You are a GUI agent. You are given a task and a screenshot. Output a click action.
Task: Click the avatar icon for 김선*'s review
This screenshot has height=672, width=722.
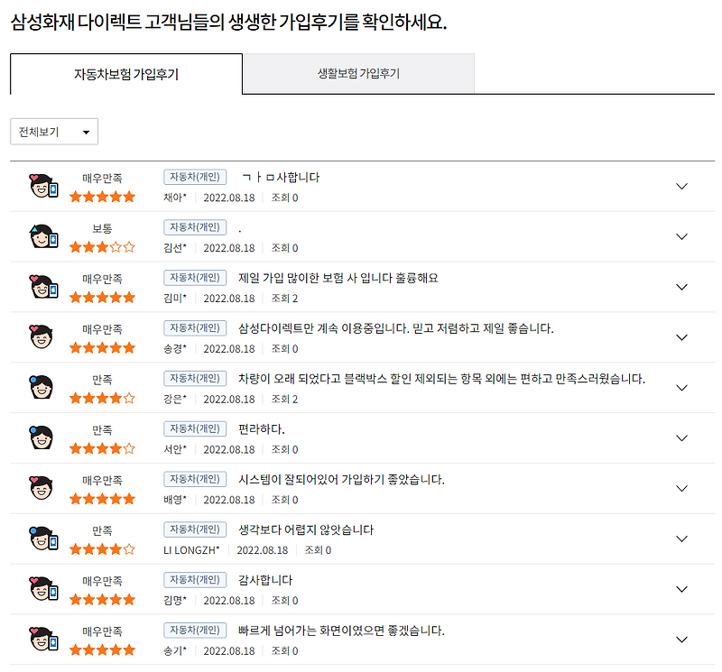click(x=43, y=236)
